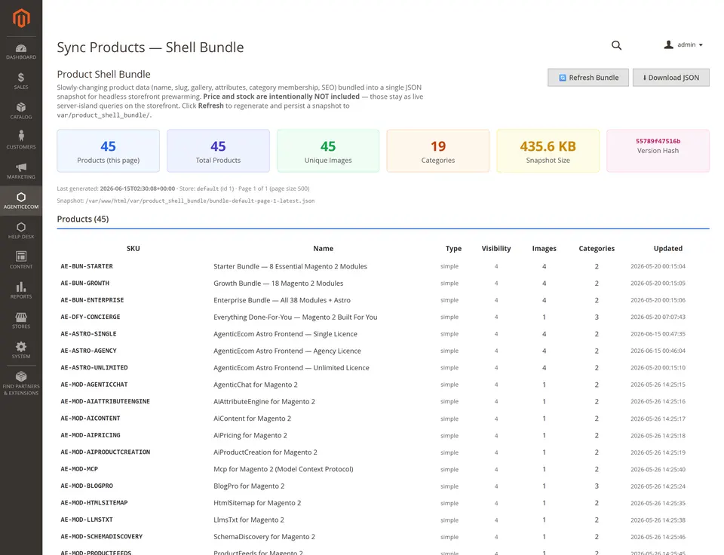Click the 435.6 KB Snapshot Size card
Image resolution: width=724 pixels, height=555 pixels.
[x=548, y=151]
